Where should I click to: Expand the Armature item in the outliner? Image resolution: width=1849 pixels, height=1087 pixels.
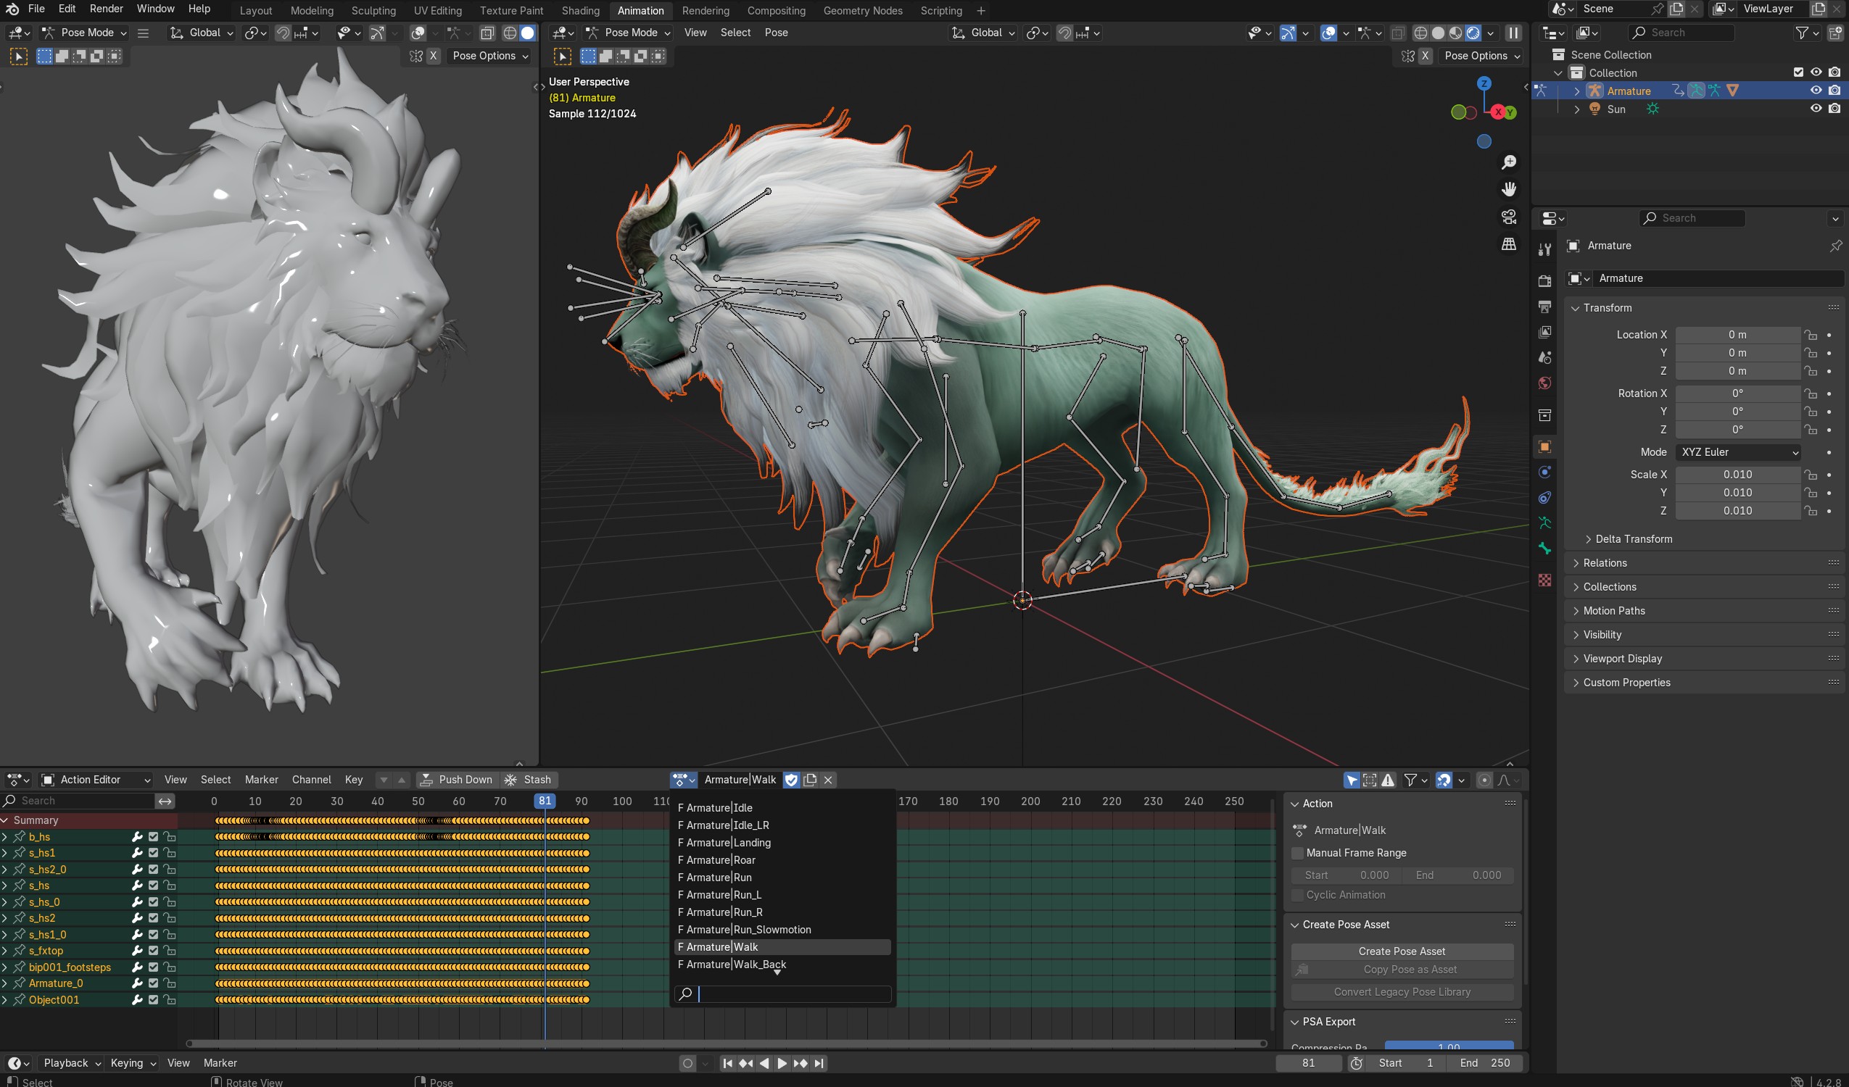1576,91
